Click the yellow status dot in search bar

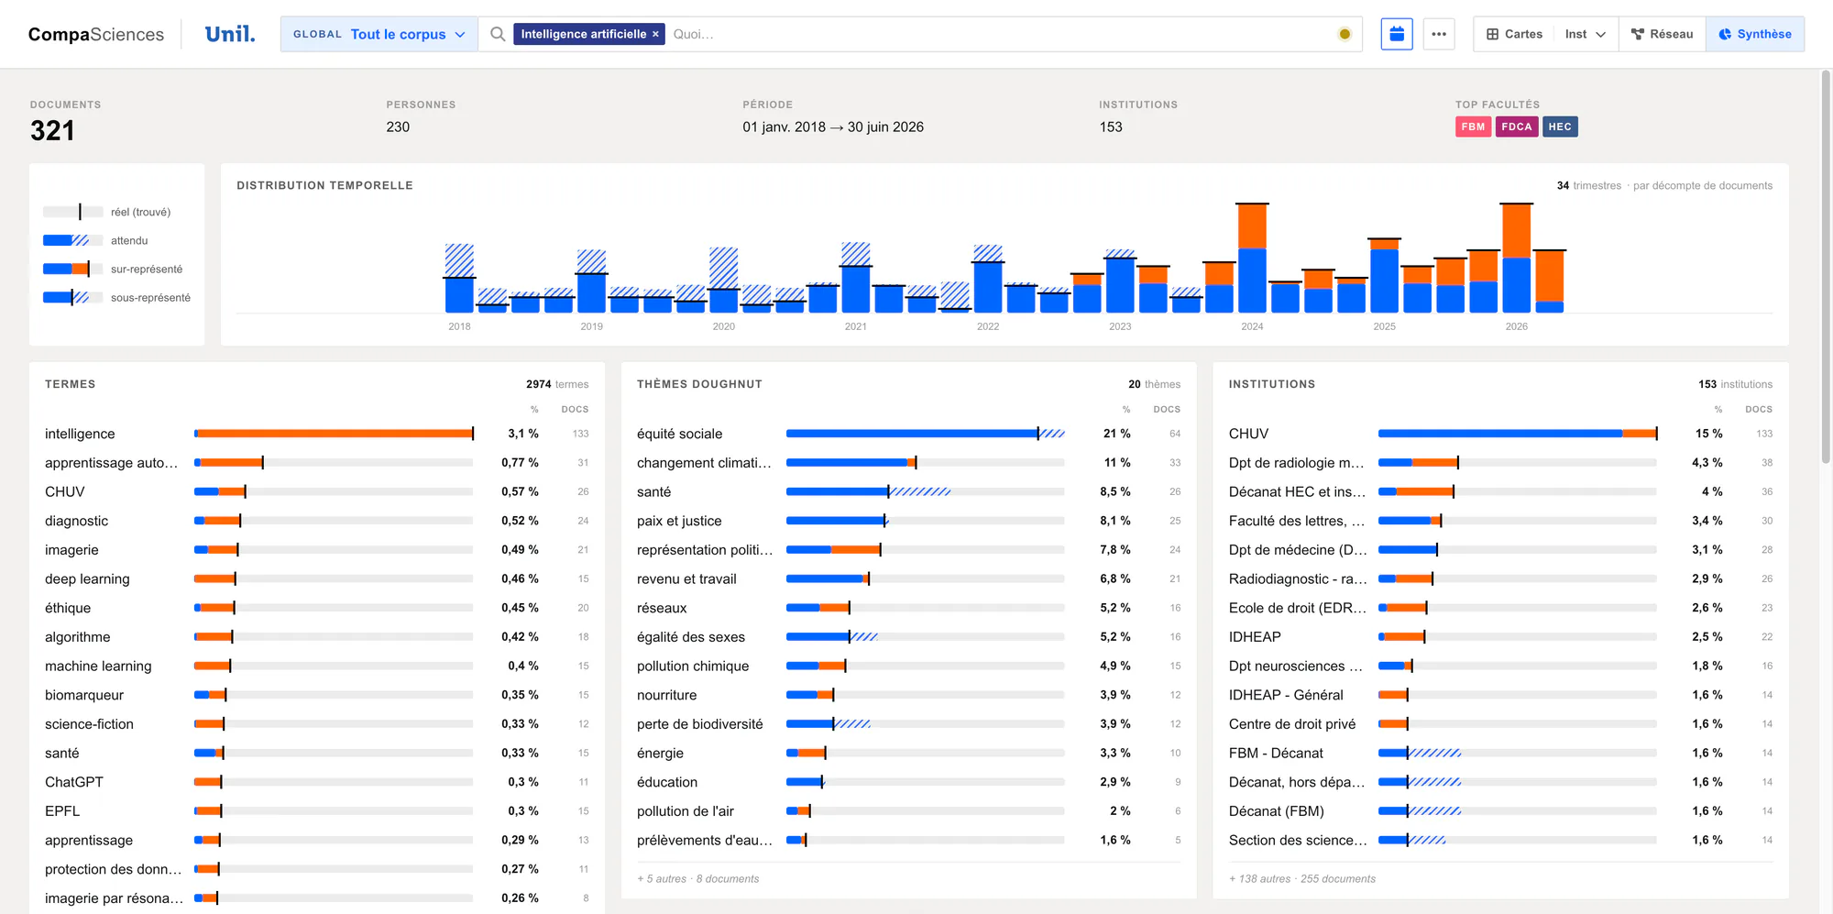(1345, 34)
